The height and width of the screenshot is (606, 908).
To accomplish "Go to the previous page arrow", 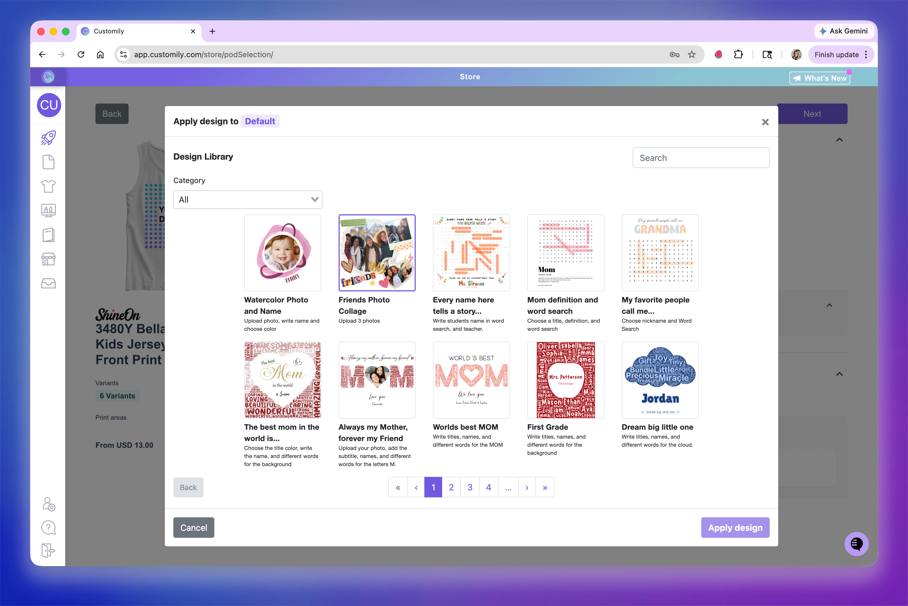I will pos(416,487).
